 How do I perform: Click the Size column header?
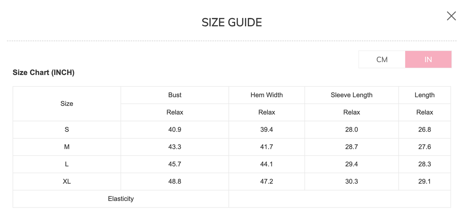pos(67,104)
